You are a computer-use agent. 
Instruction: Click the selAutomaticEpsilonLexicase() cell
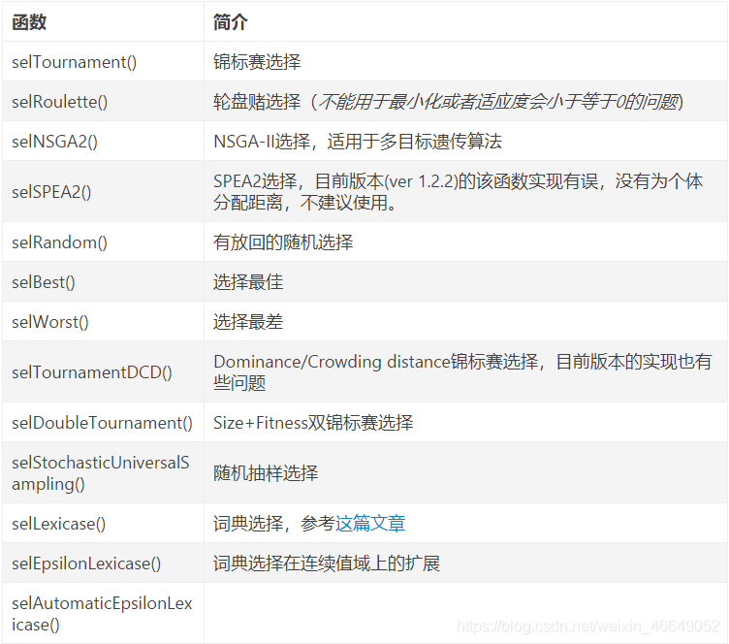[x=102, y=614]
